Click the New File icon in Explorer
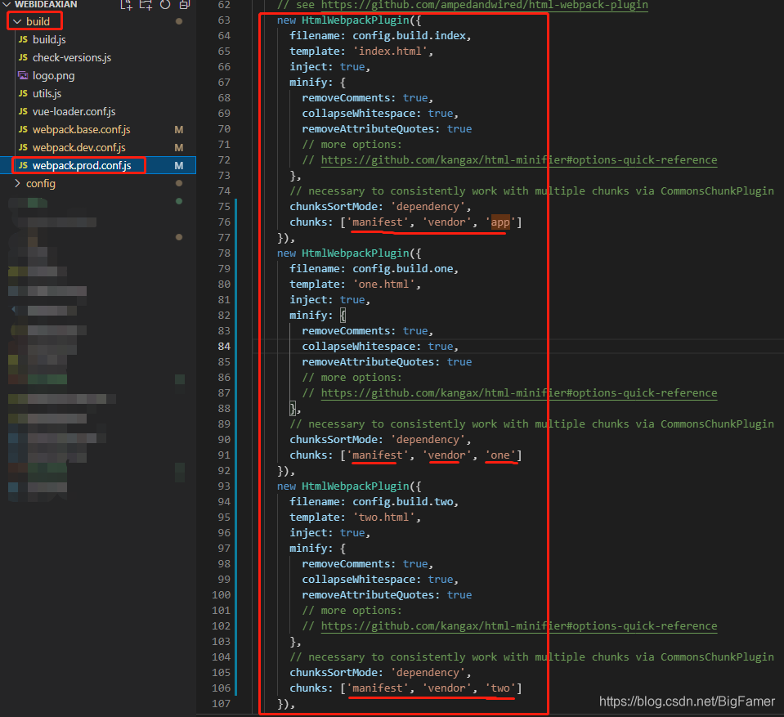This screenshot has height=717, width=784. (126, 5)
